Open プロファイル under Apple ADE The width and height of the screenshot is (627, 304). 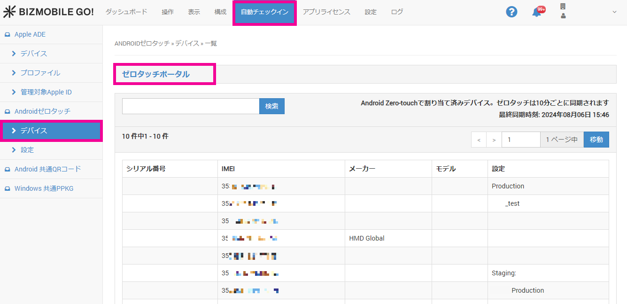point(40,73)
